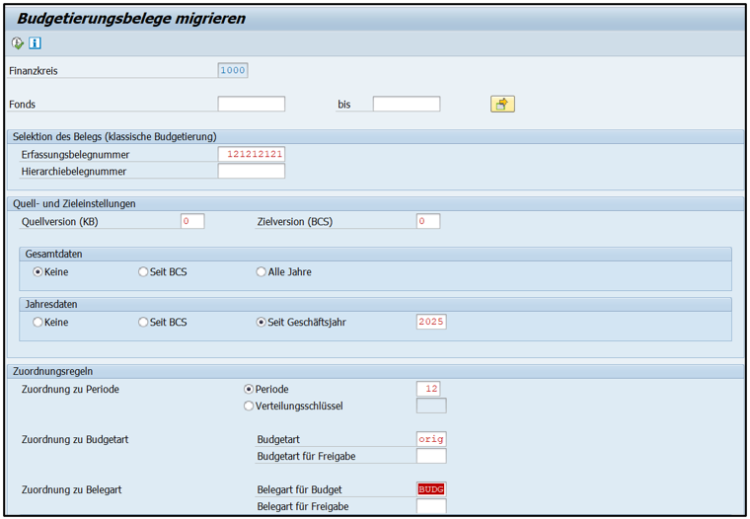Focus the Erfassungsbelegnummer field

(x=251, y=155)
